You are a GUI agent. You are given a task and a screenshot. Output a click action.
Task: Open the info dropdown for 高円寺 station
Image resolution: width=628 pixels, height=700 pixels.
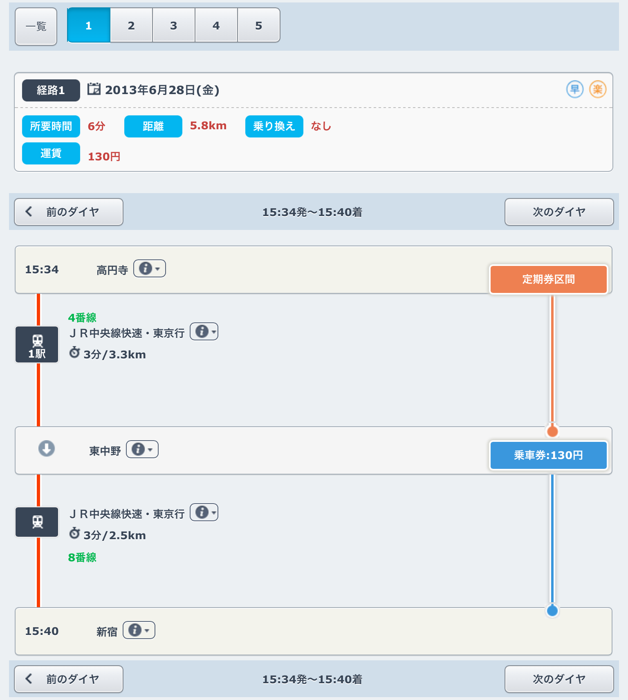tap(150, 269)
